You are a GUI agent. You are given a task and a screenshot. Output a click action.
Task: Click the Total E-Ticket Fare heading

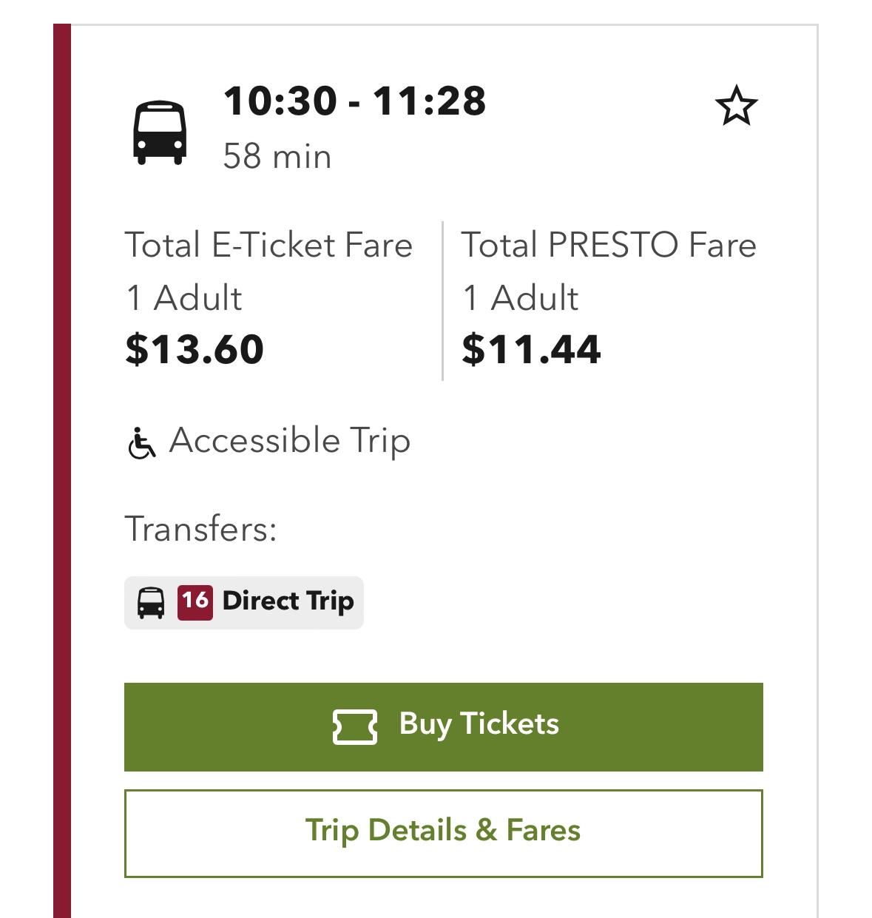coord(268,245)
